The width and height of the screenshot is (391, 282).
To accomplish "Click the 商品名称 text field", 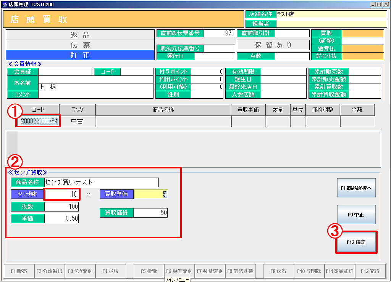I will (101, 182).
